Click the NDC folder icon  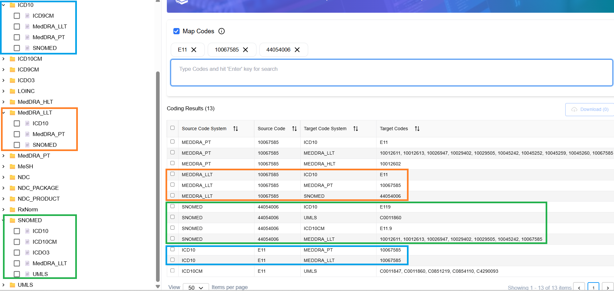point(13,177)
